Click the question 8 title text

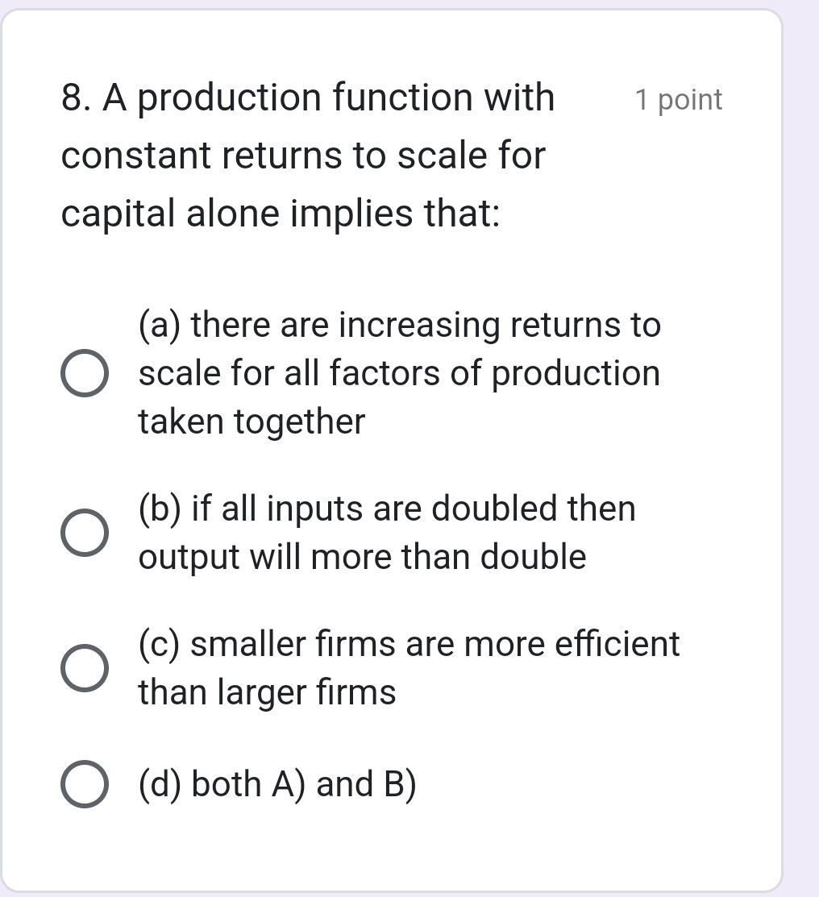click(x=309, y=98)
